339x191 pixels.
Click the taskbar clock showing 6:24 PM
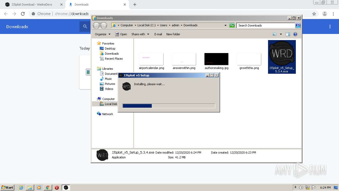click(x=325, y=188)
